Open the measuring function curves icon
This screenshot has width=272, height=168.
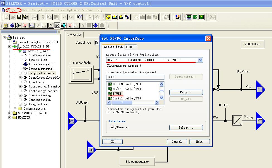click(195, 17)
